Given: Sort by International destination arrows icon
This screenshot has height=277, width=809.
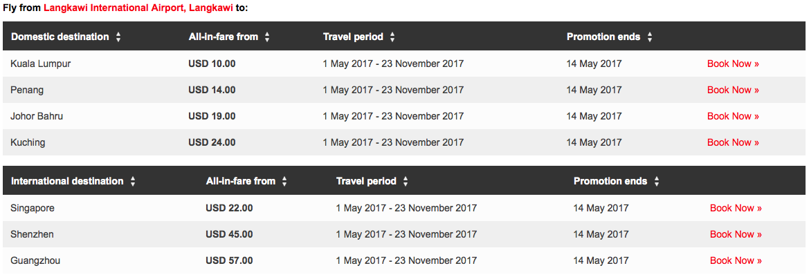Looking at the screenshot, I should click(x=133, y=181).
